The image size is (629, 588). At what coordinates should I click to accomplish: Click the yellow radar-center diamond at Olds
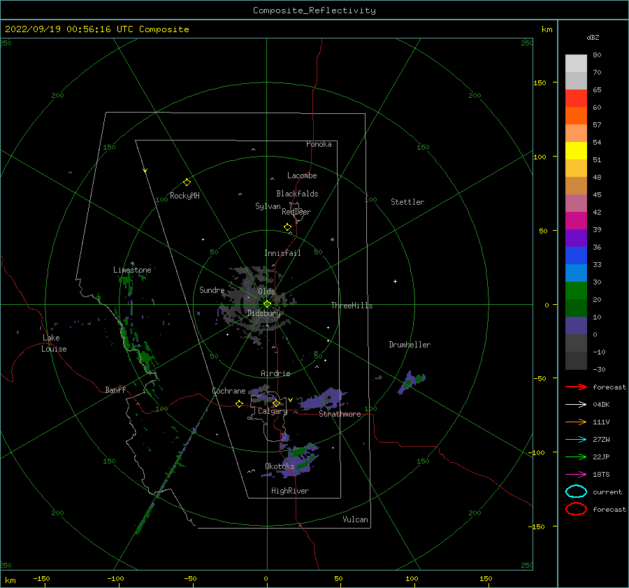[267, 304]
